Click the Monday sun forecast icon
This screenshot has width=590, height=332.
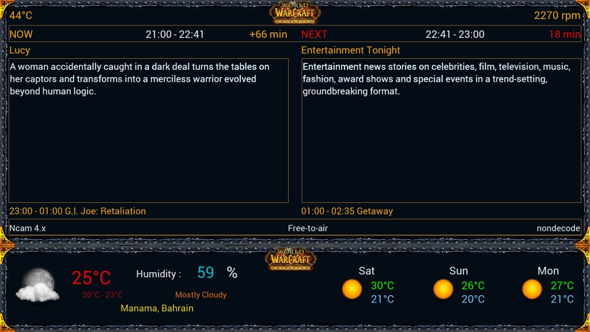532,289
